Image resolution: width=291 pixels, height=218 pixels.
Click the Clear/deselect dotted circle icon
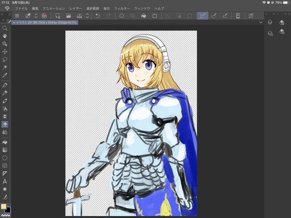tap(122, 16)
